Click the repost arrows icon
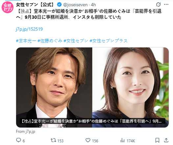Viewport: 173px width, 145px height. (53, 140)
